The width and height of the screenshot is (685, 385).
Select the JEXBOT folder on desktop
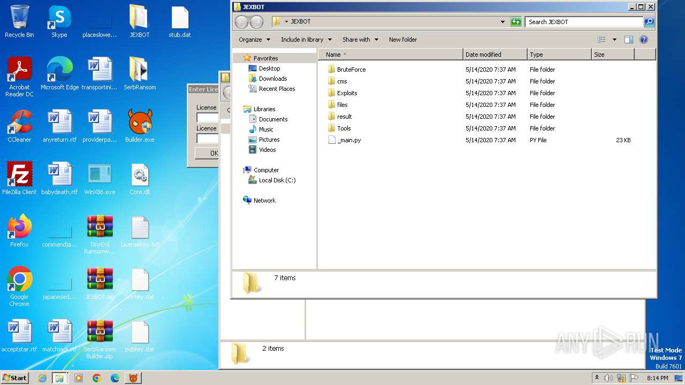click(x=139, y=21)
